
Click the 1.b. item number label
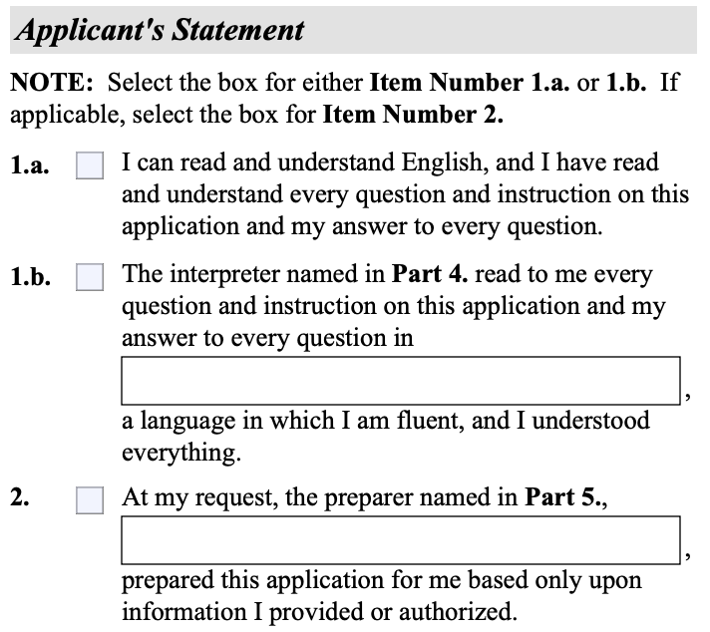[x=30, y=277]
